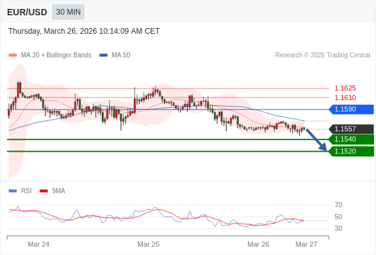Click the RSI 70 level label

[x=338, y=205]
